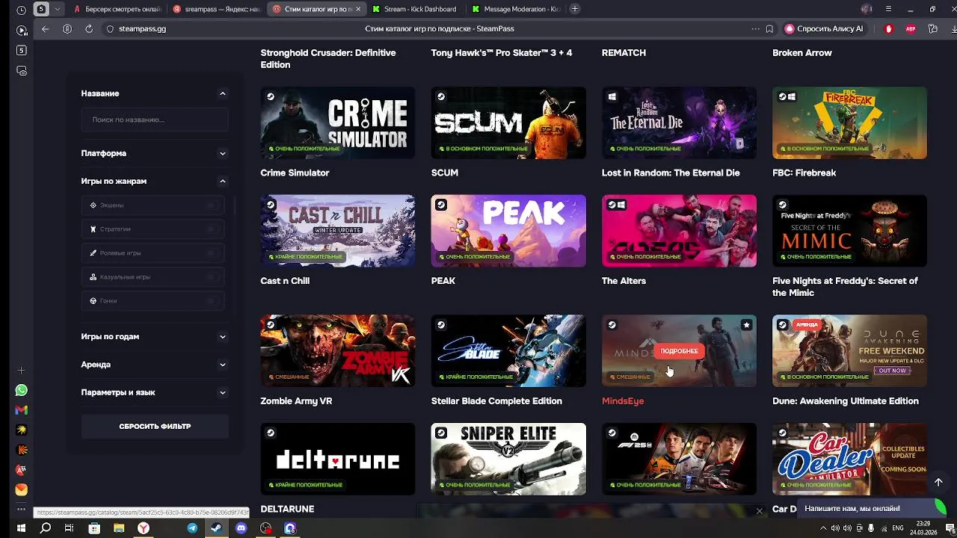Open the Windows notification center
Image resolution: width=957 pixels, height=538 pixels.
[952, 528]
